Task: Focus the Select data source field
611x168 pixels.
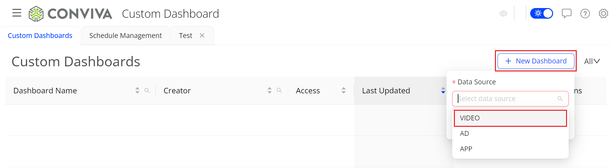Action: [506, 99]
